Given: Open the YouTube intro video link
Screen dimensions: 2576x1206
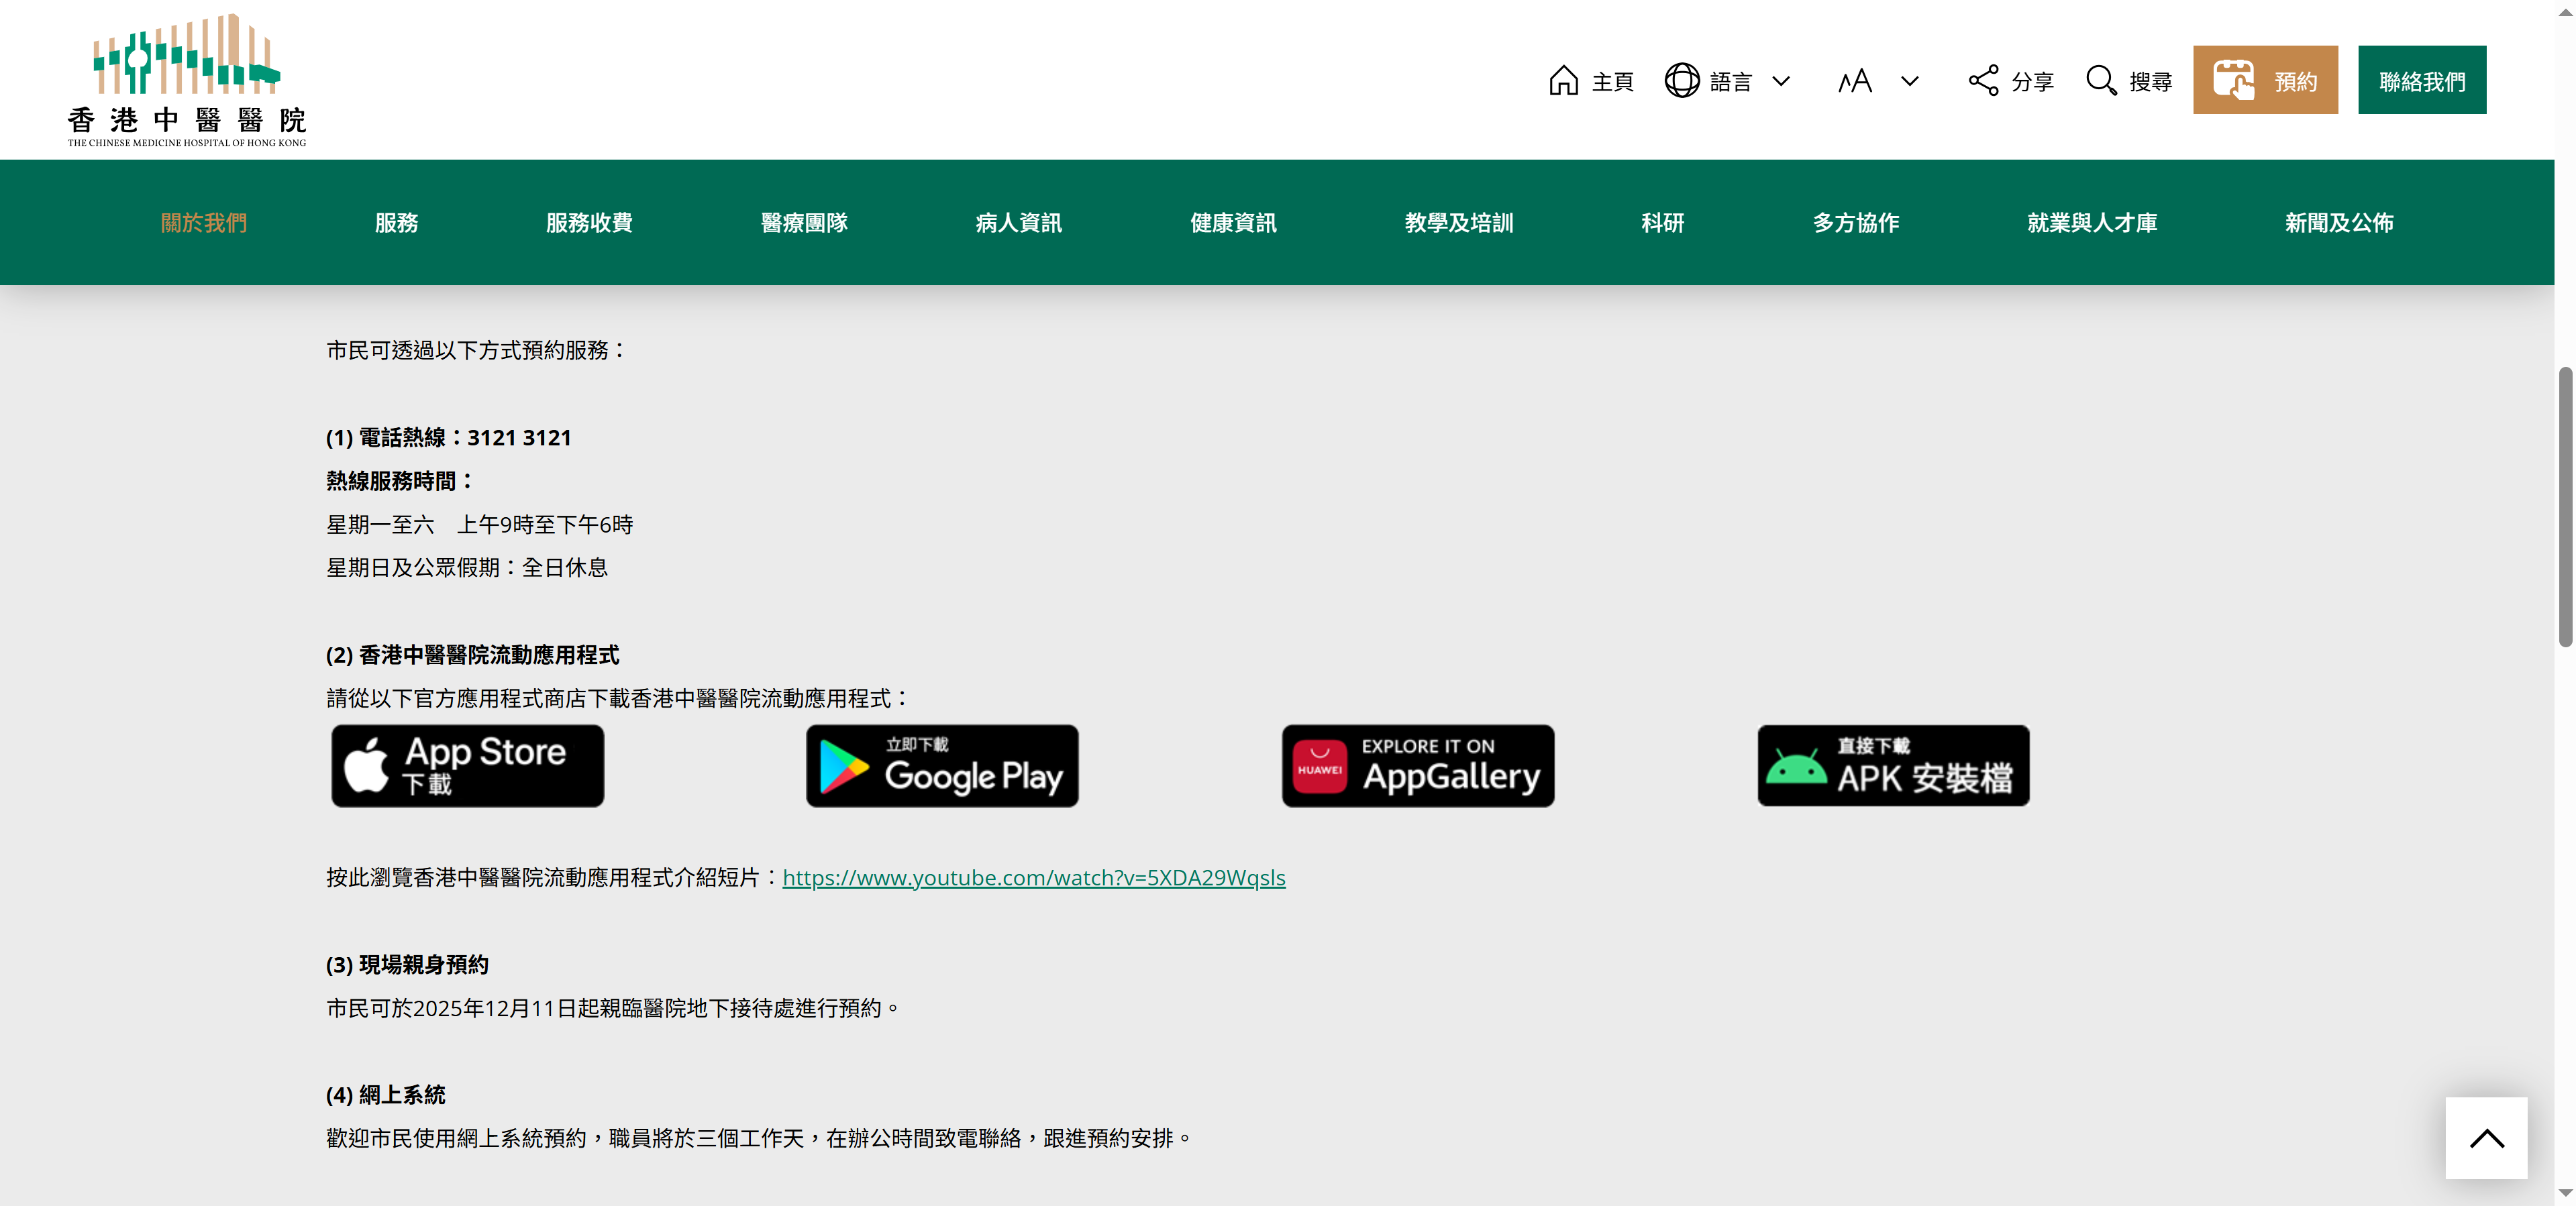Looking at the screenshot, I should [1033, 878].
